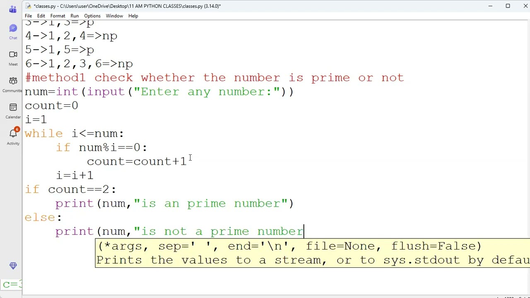Click the line 'if num%i==0:'
Screen dimensions: 530x298
(102, 147)
